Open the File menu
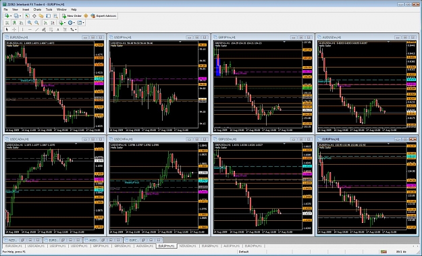Image resolution: width=422 pixels, height=256 pixels. (x=5, y=9)
